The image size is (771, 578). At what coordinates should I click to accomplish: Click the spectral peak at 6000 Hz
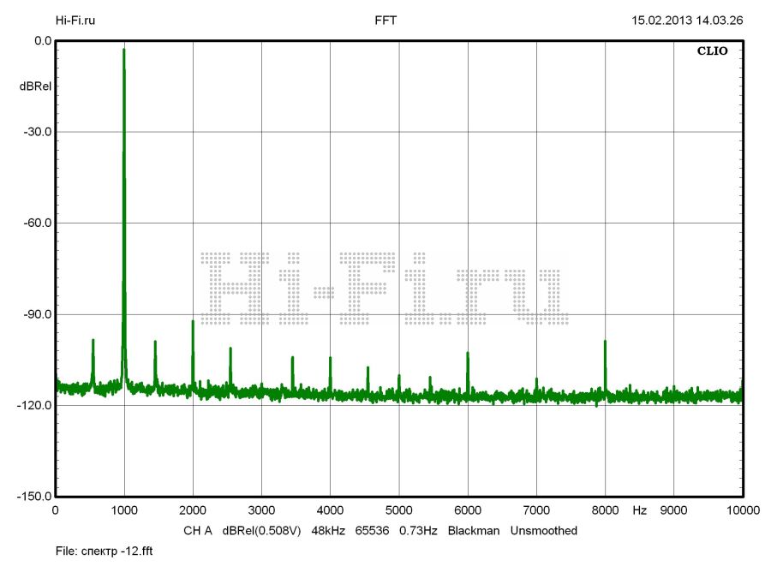(468, 354)
